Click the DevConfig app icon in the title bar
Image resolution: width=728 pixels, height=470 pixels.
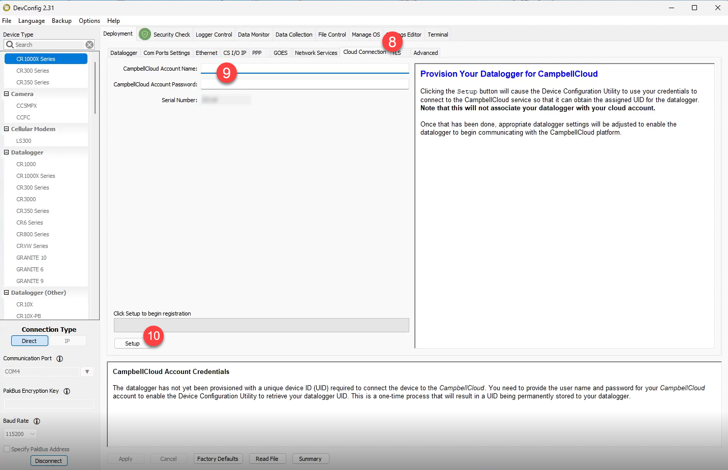coord(7,8)
